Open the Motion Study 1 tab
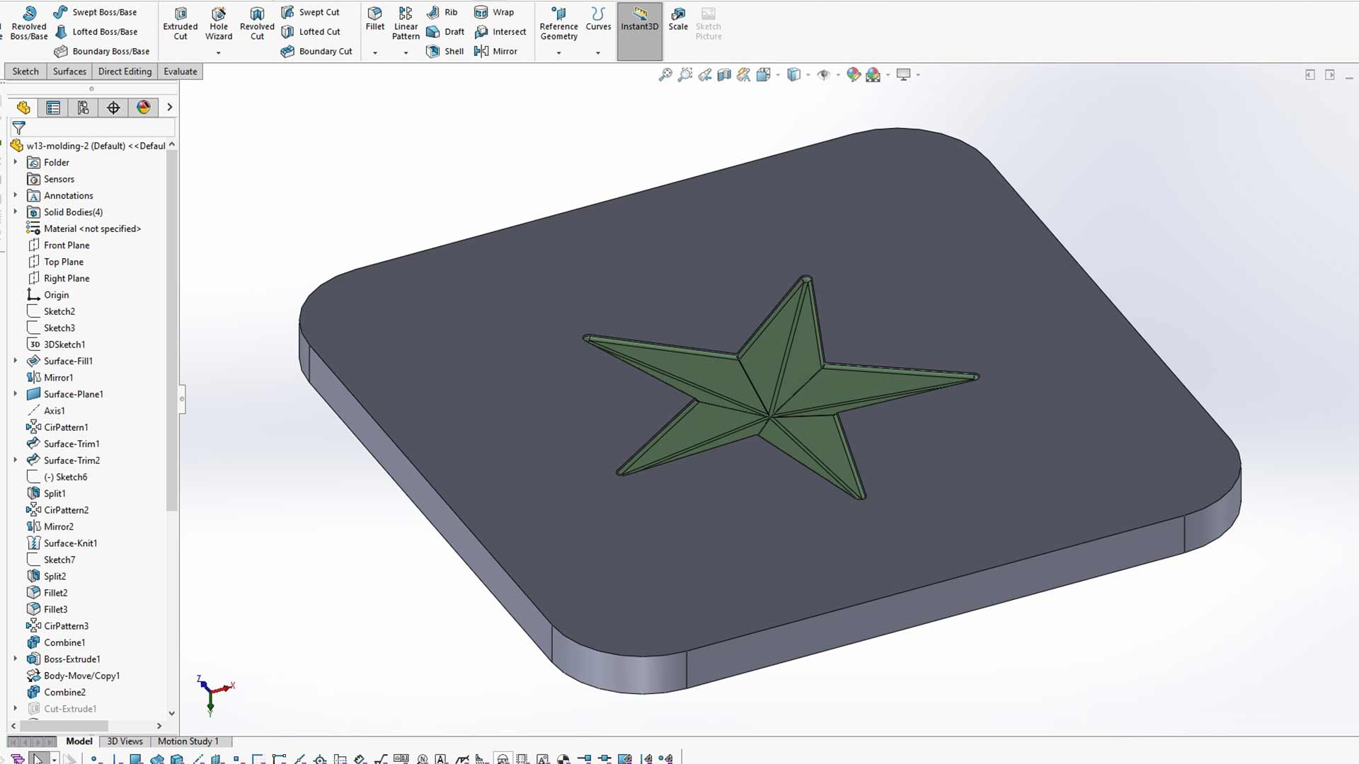This screenshot has height=764, width=1359. 188,741
